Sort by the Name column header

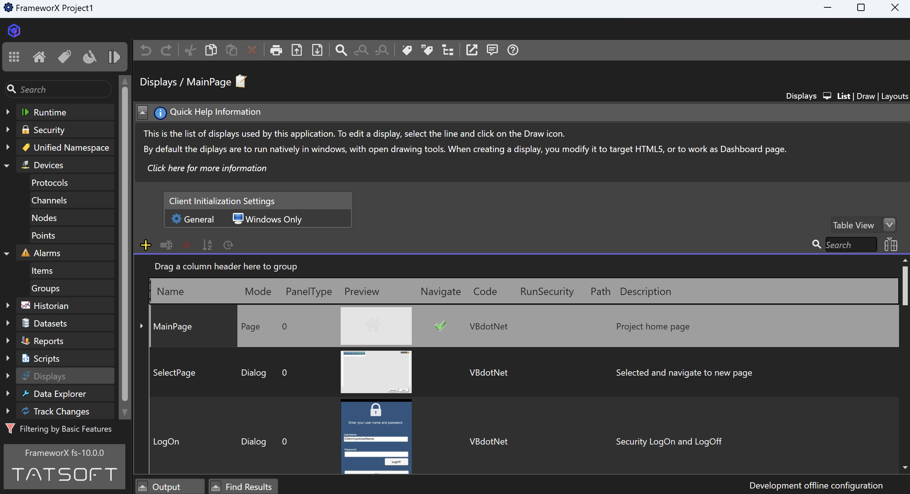tap(170, 291)
